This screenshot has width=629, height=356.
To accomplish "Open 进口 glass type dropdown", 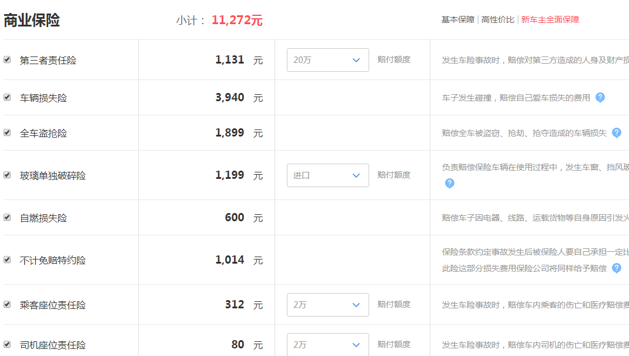I will (x=328, y=175).
